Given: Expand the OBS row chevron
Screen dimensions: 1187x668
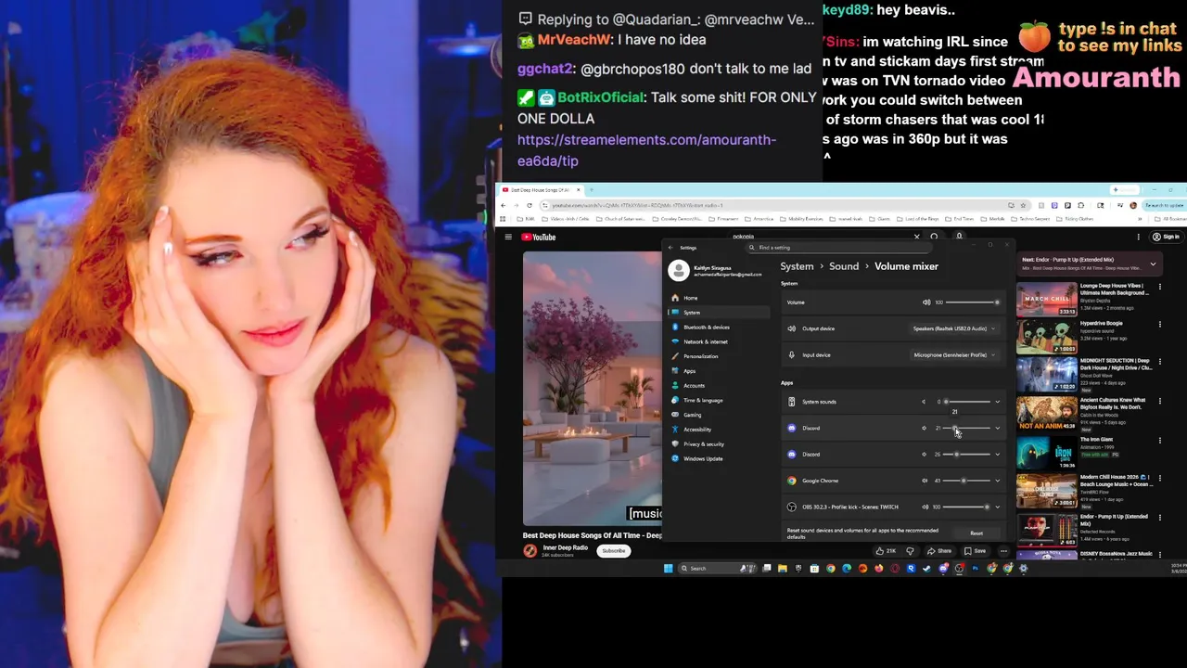Looking at the screenshot, I should point(997,507).
